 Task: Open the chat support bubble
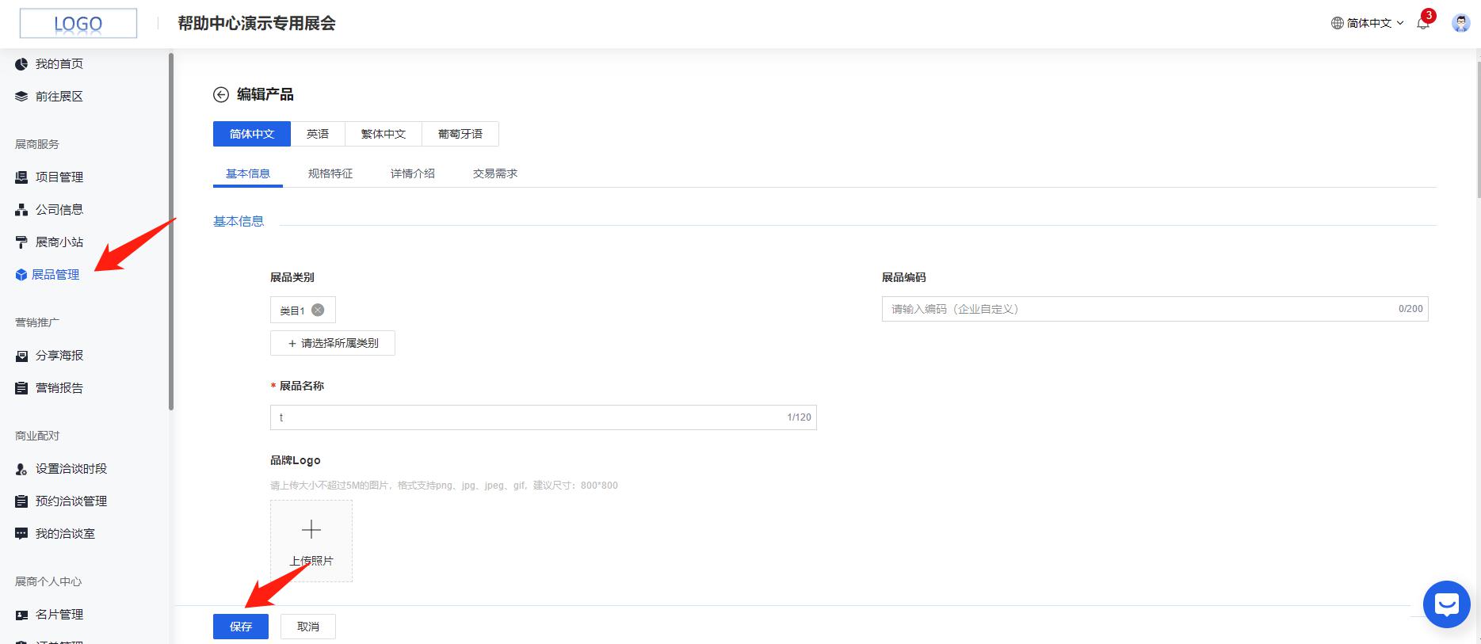pos(1446,604)
